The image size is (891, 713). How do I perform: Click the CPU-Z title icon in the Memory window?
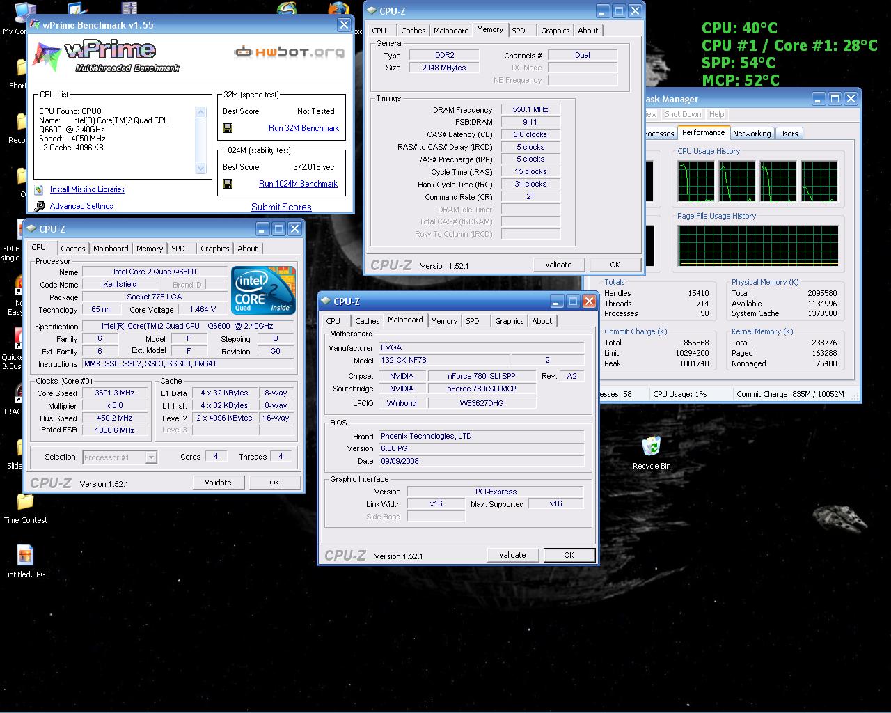pyautogui.click(x=371, y=11)
